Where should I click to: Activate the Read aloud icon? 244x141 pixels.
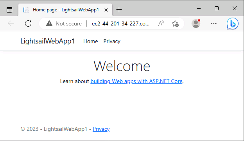tap(161, 23)
